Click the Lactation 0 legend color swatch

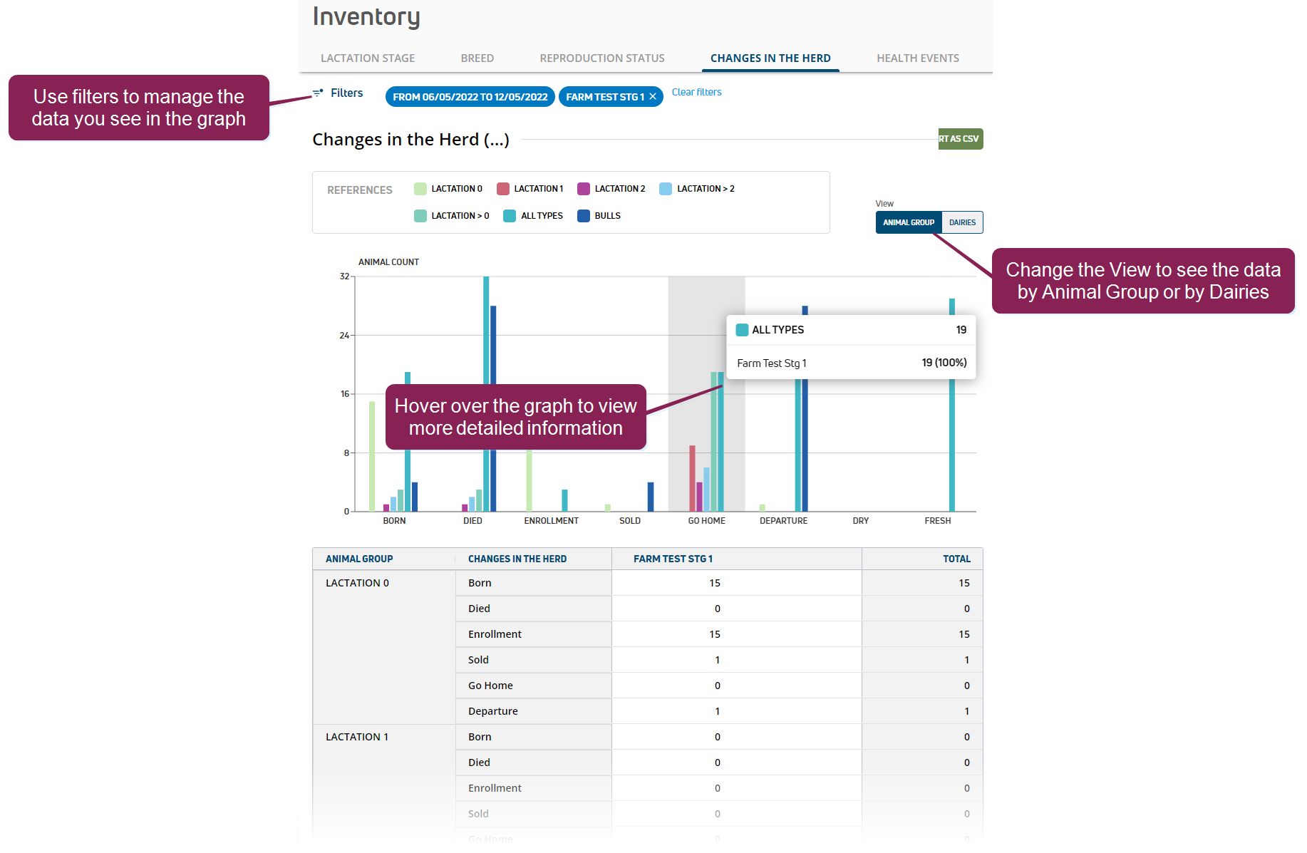pyautogui.click(x=420, y=189)
